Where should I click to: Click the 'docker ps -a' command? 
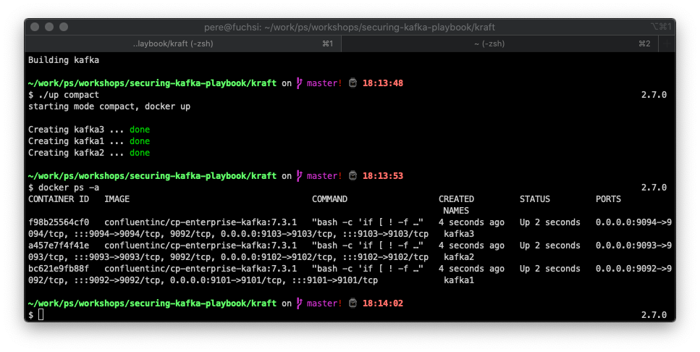pyautogui.click(x=69, y=188)
